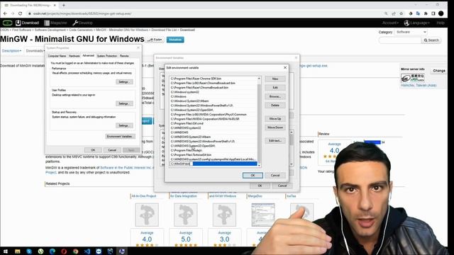454x255 pixels.
Task: Click Cancel in Edit environment variable dialog
Action: (275, 175)
